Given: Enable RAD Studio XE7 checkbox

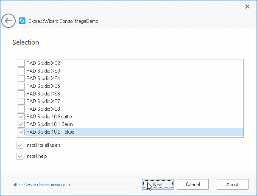Looking at the screenshot, I should [x=21, y=101].
